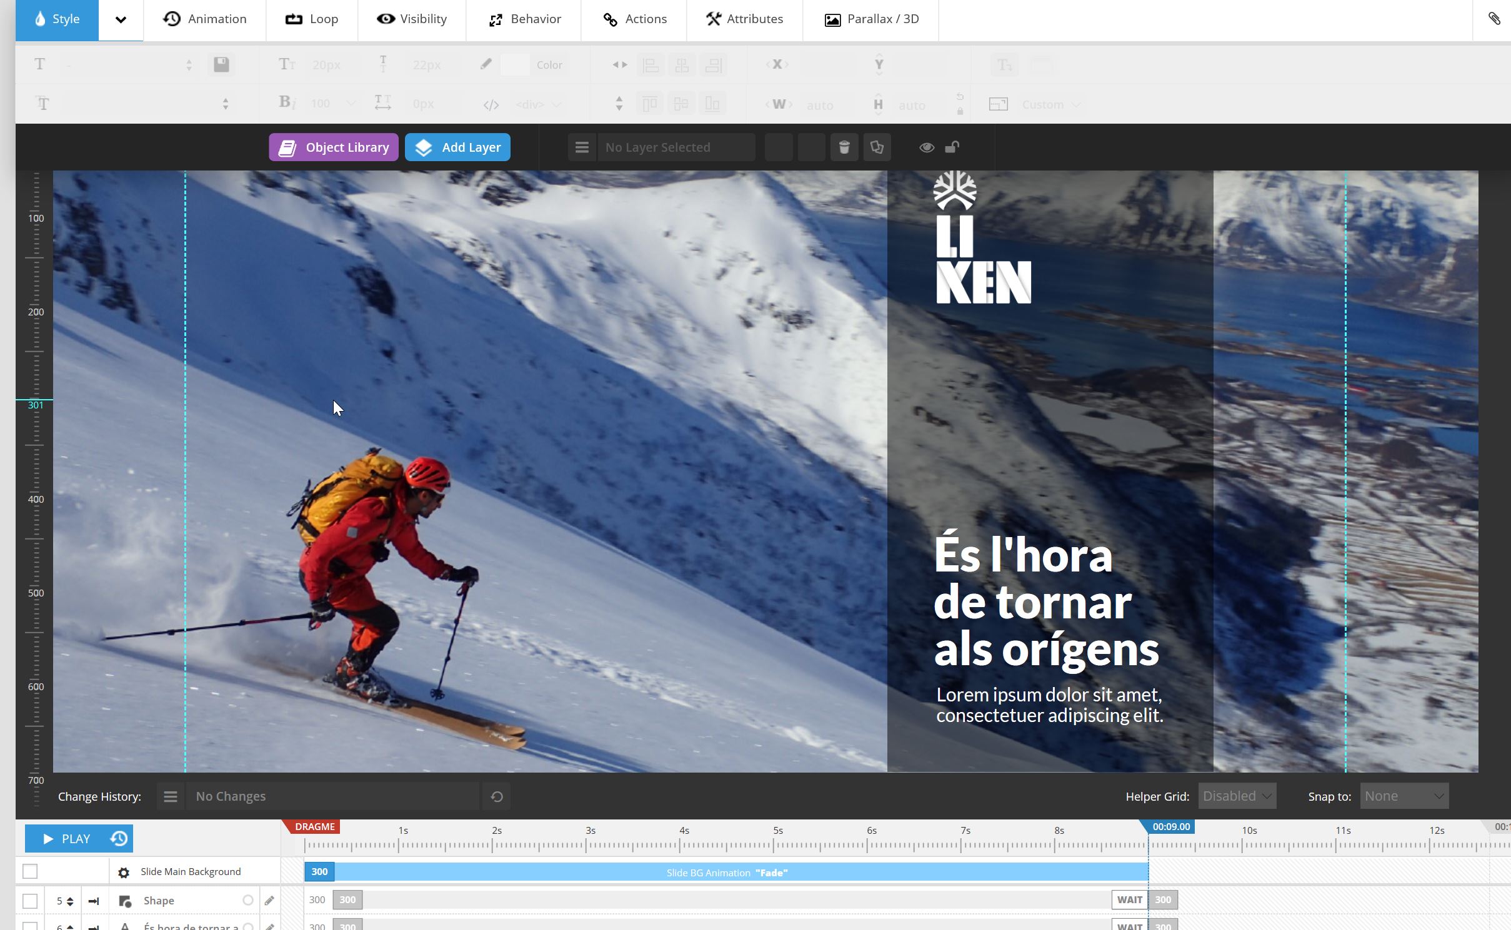
Task: Click the layer lock icon
Action: [952, 147]
